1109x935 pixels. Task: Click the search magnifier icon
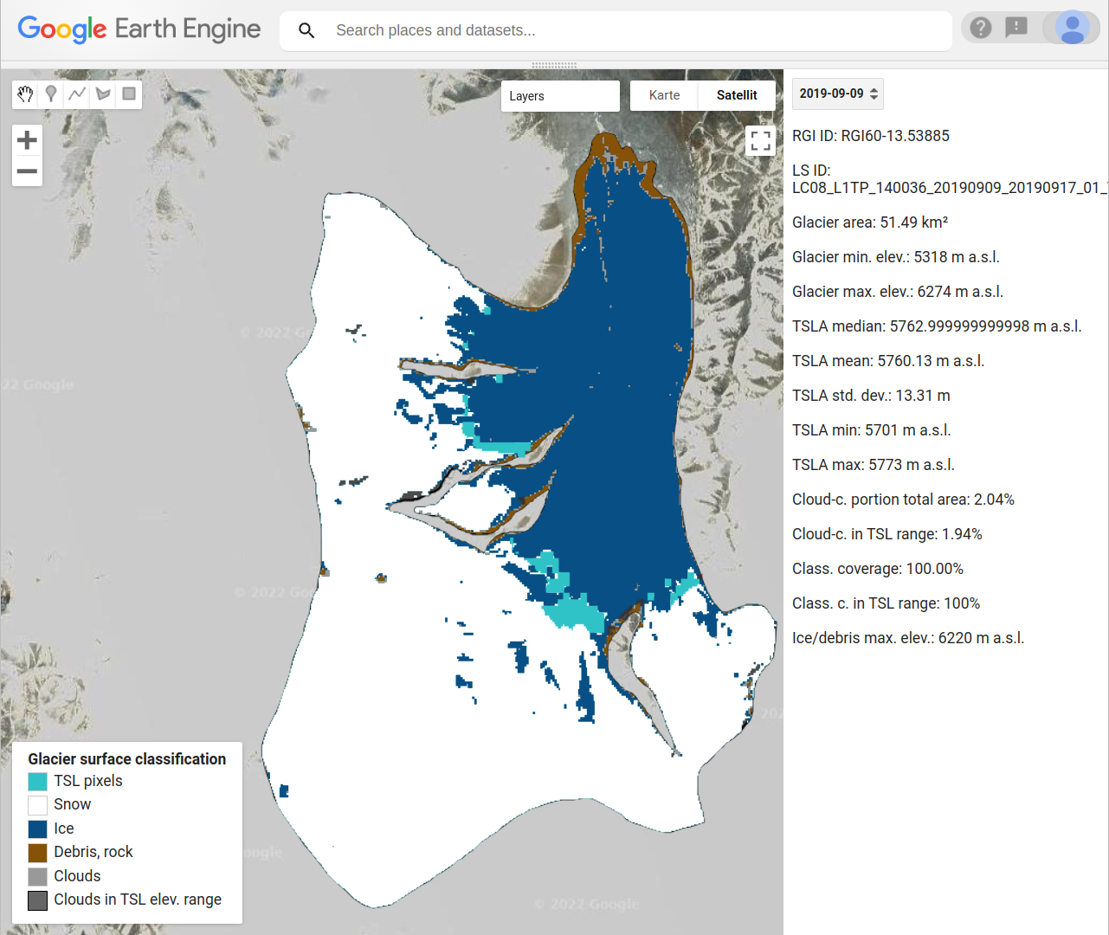306,30
